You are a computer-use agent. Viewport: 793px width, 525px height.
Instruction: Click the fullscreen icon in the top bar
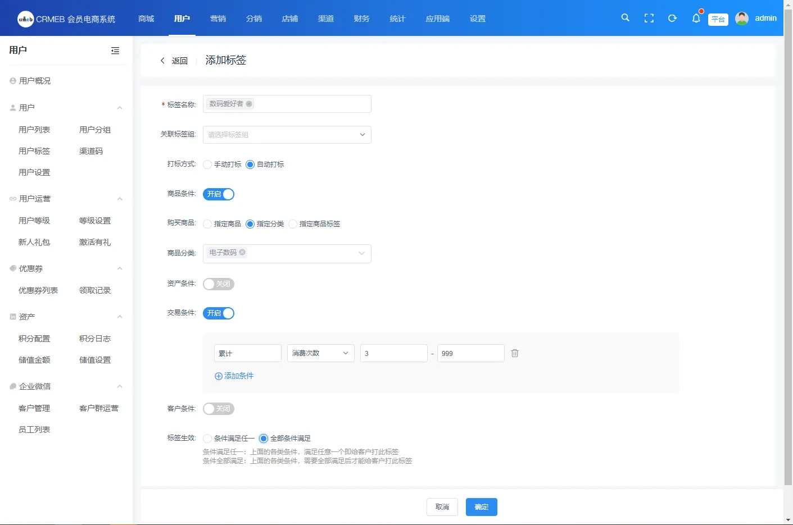click(649, 18)
